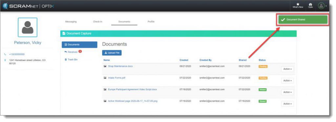Open the Trash Bin
This screenshot has width=336, height=122.
click(x=71, y=59)
